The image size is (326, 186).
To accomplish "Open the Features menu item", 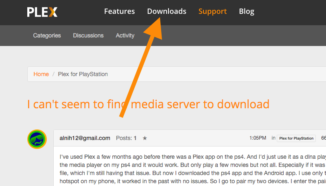I will click(x=119, y=11).
